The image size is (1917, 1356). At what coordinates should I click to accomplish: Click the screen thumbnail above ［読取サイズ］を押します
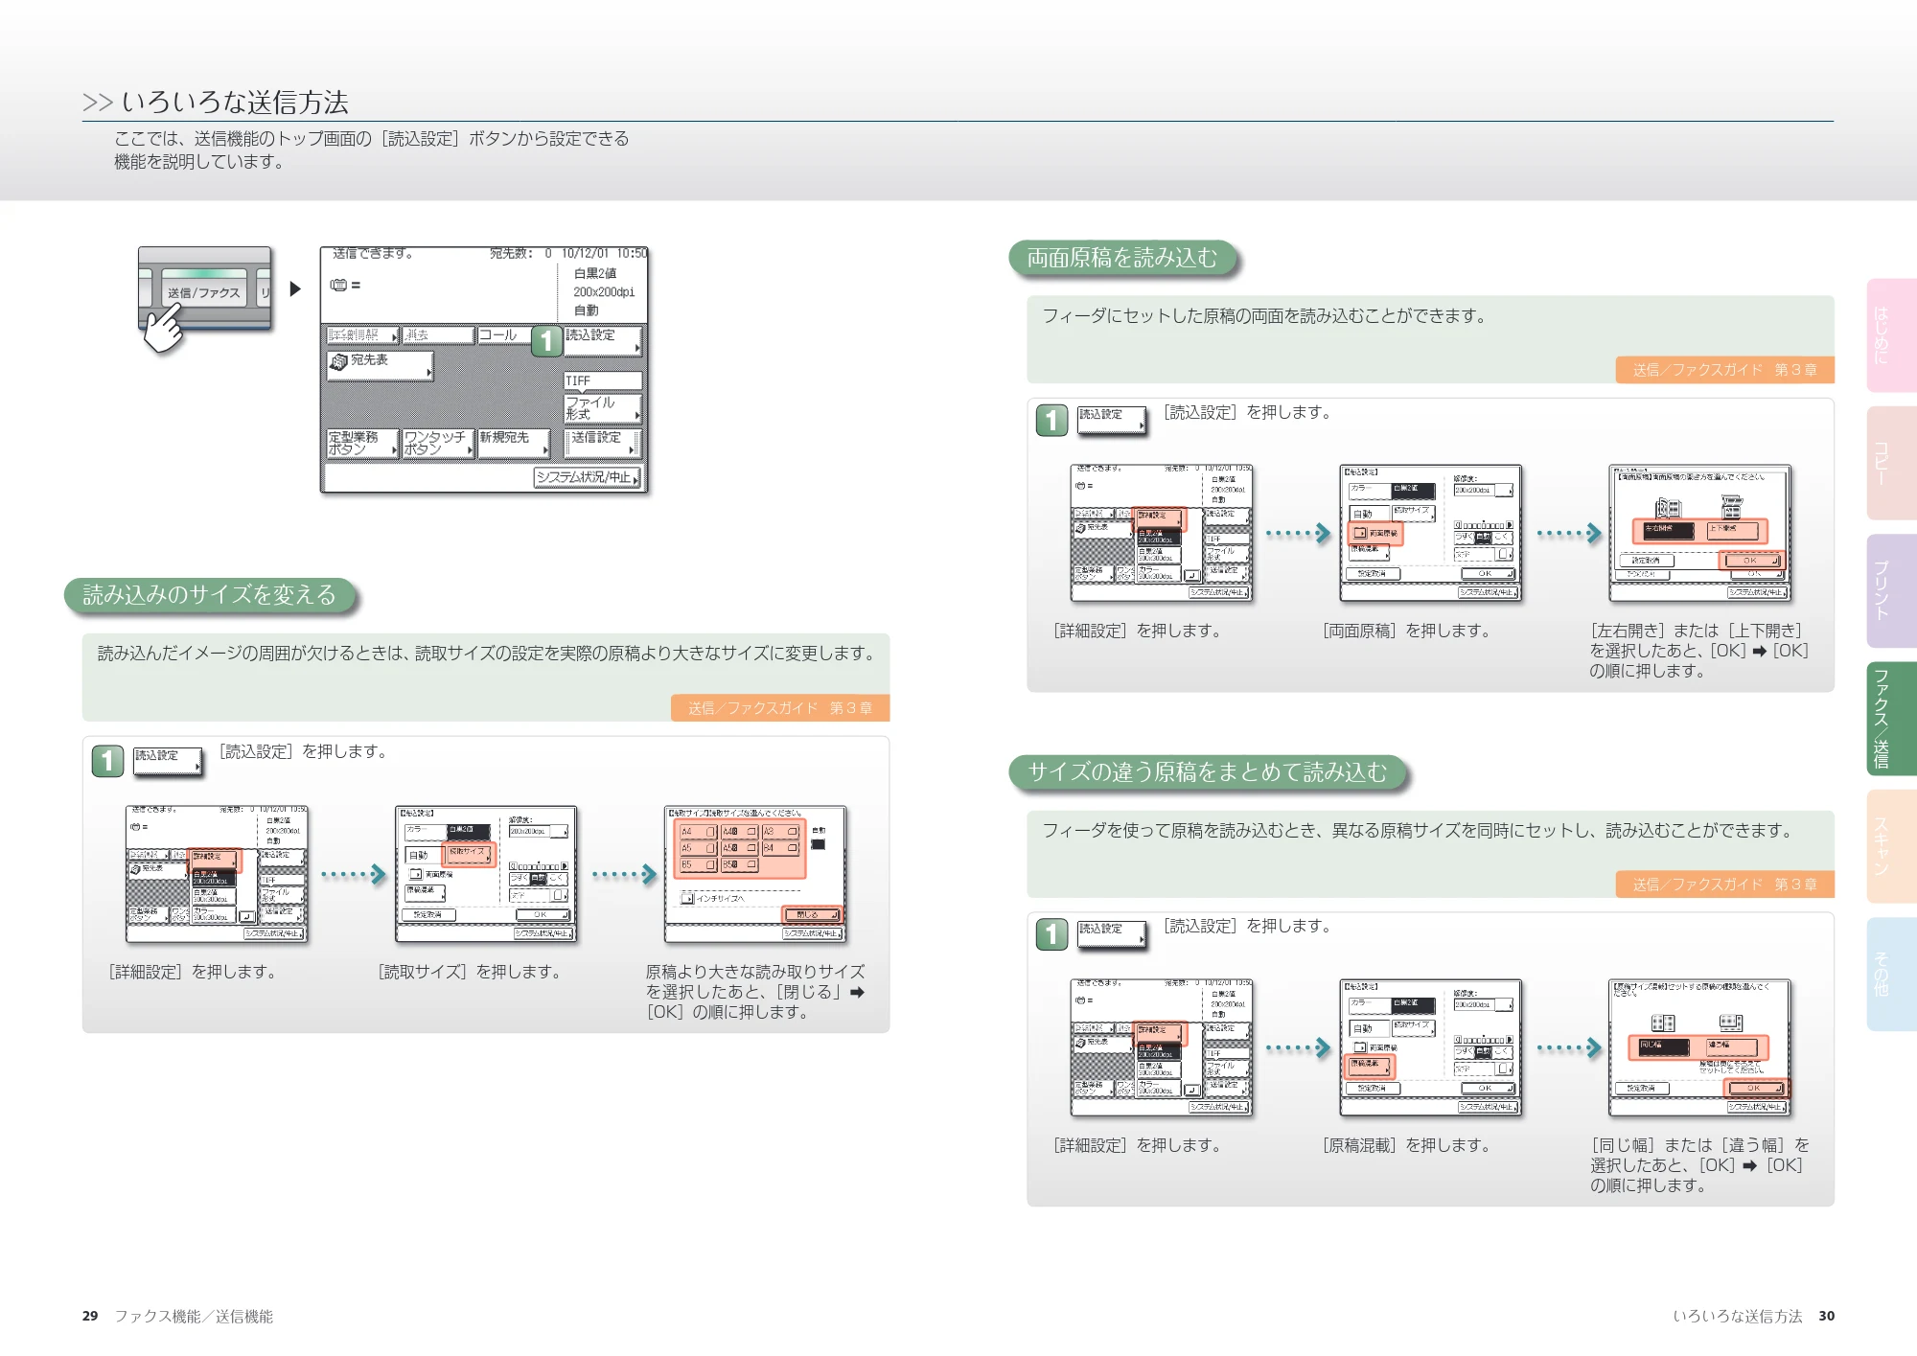[486, 874]
